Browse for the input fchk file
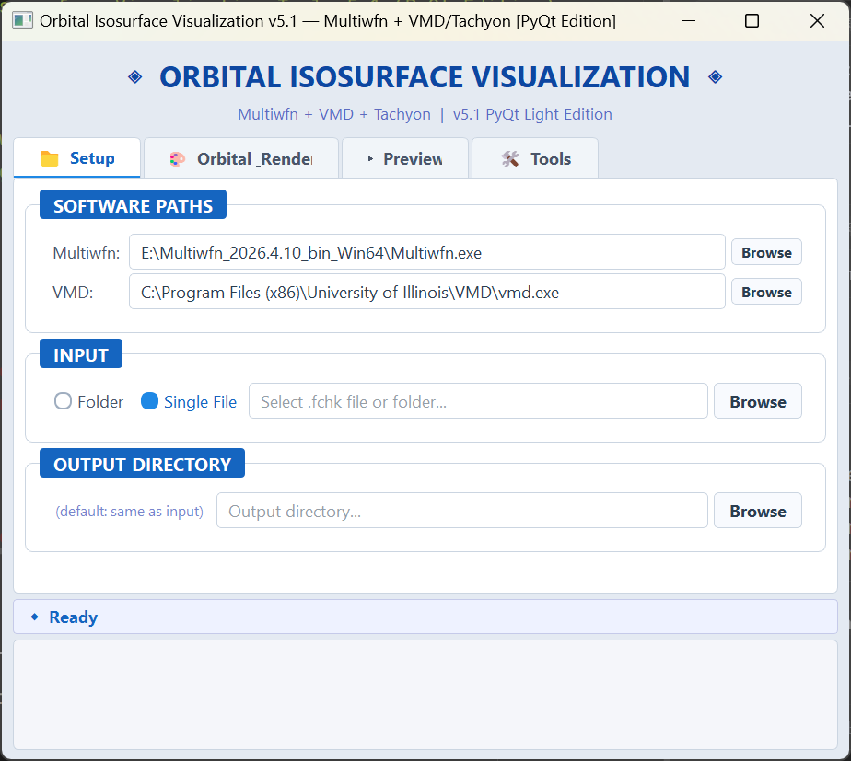Image resolution: width=851 pixels, height=761 pixels. click(x=758, y=401)
